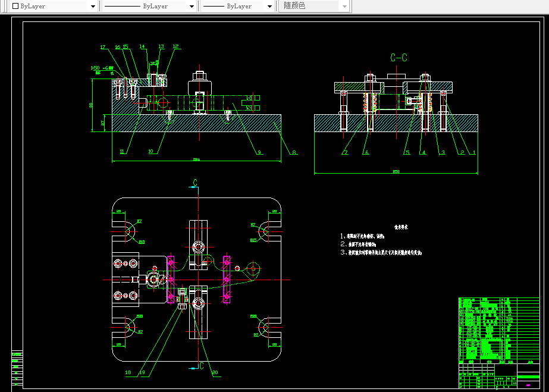Select part number 18 label
Viewport: 549px width, 392px height.
128,372
